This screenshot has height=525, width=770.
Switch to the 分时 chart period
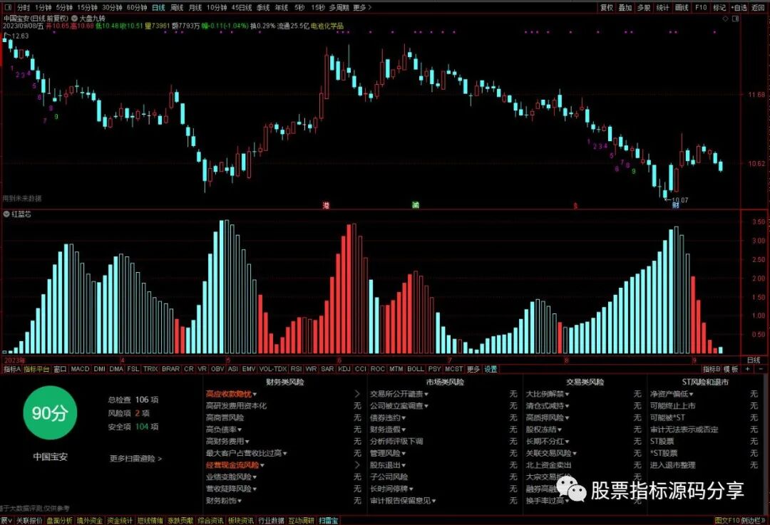pos(23,7)
